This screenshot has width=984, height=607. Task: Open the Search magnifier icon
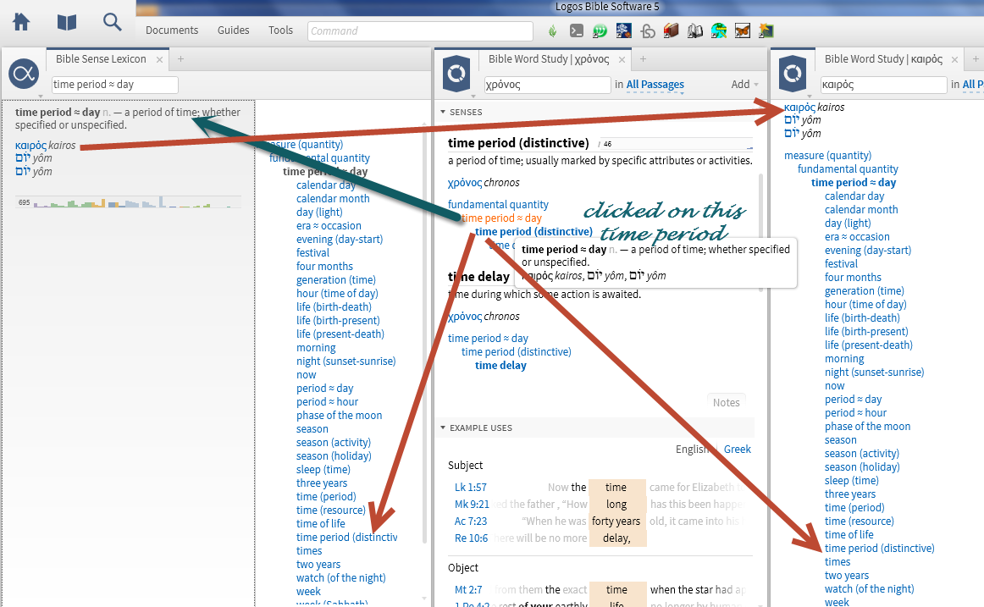(x=113, y=22)
